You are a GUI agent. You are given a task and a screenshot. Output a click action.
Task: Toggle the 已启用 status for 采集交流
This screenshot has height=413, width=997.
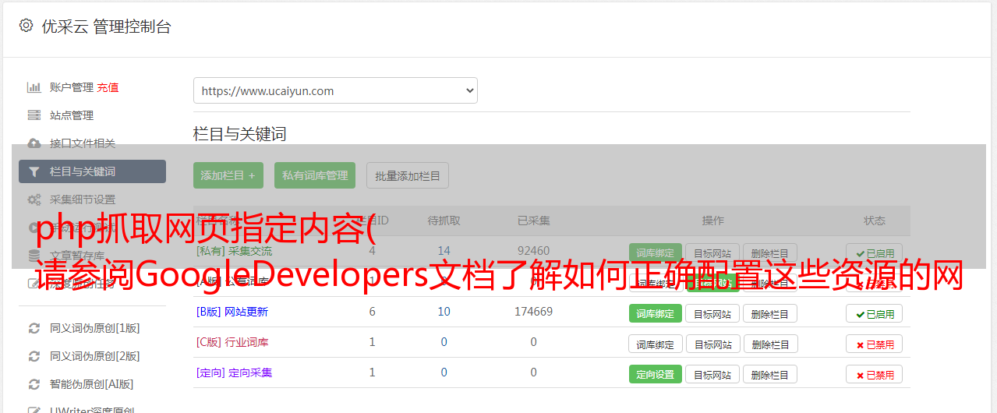(x=875, y=253)
